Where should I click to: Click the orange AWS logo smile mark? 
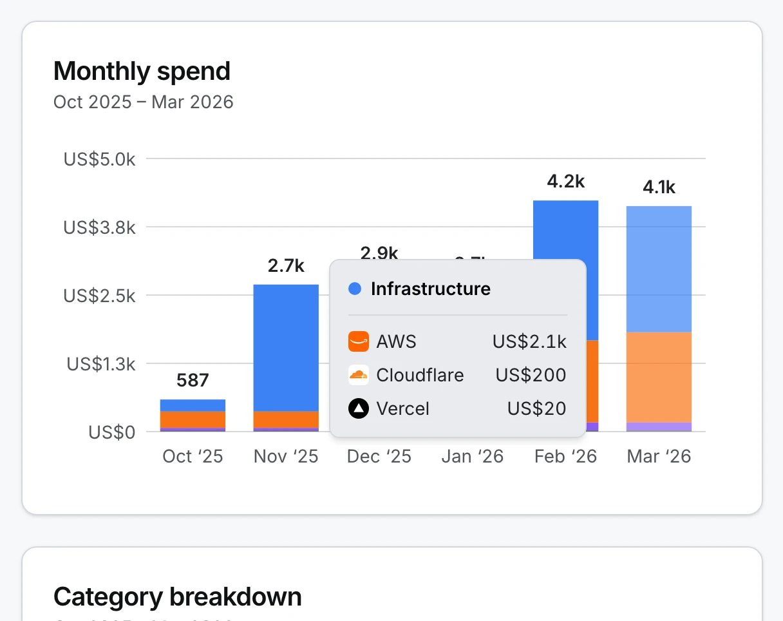coord(359,341)
